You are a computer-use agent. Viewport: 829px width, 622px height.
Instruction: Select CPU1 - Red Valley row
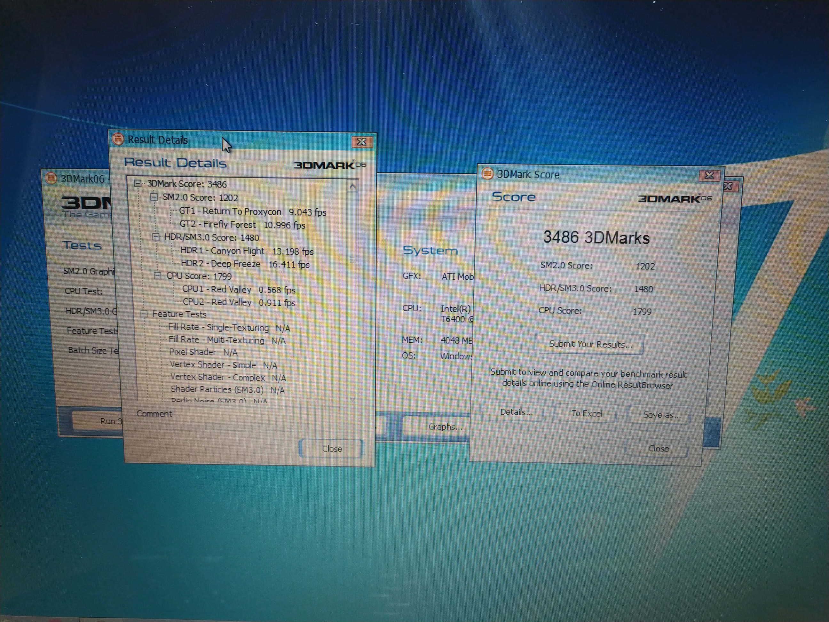tap(238, 290)
